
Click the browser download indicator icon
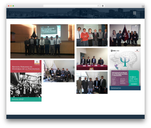tap(103, 6)
